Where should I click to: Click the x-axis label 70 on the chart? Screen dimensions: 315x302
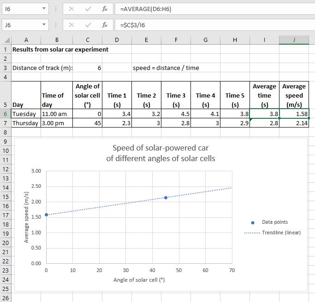pyautogui.click(x=232, y=270)
